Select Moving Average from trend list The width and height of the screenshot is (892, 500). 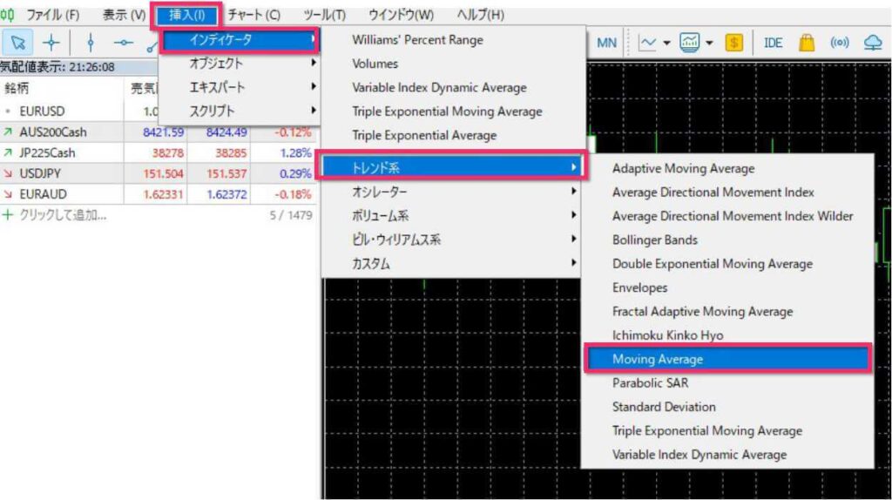pos(727,359)
